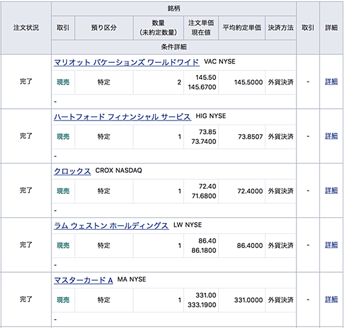The width and height of the screenshot is (344, 328).
Task: Click current value 73.7400
Action: [x=204, y=142]
